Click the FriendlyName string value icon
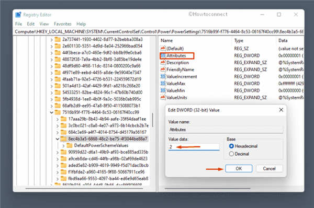The height and width of the screenshot is (208, 314). coord(163,70)
